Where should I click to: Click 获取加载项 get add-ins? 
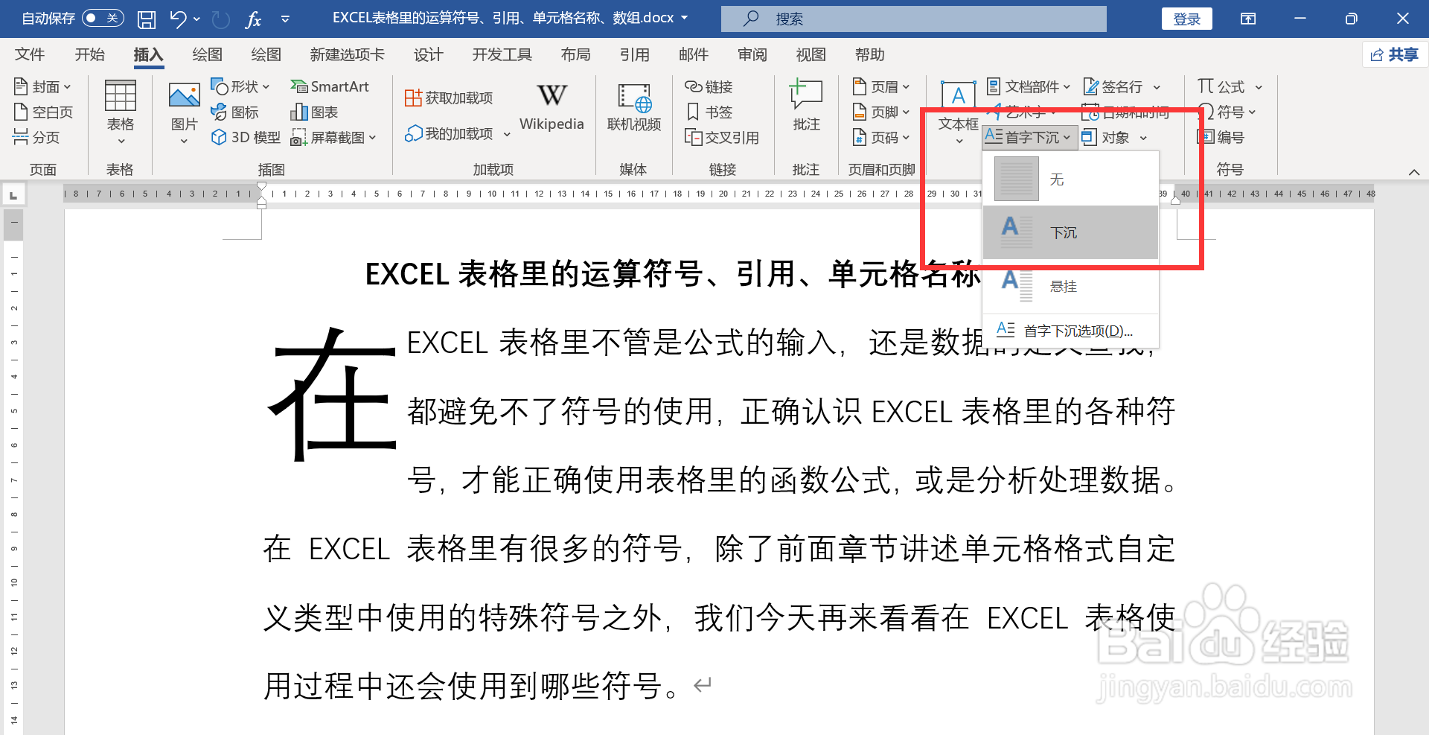point(449,98)
